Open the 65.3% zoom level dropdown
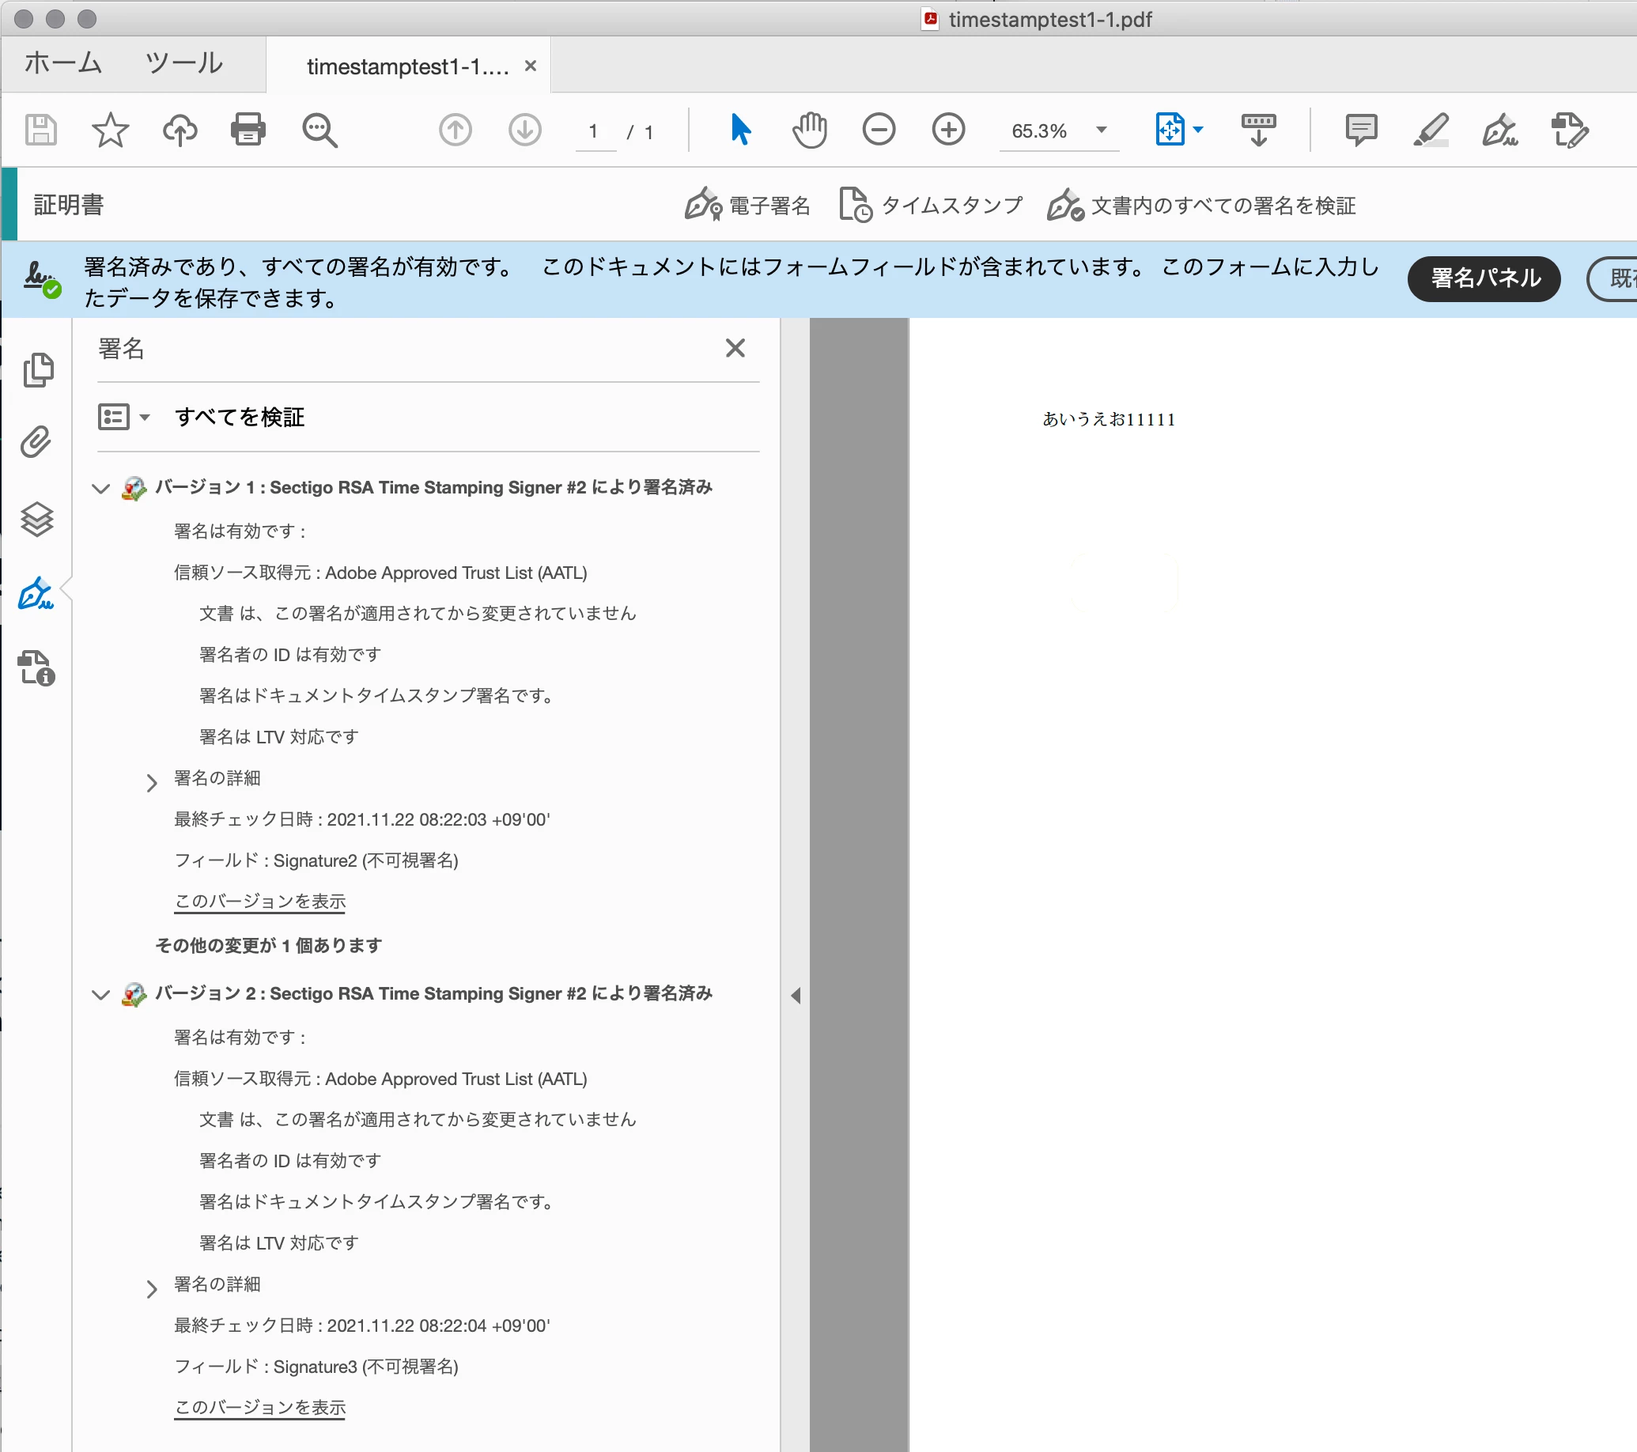Screen dimensions: 1637x1452 coord(1101,130)
